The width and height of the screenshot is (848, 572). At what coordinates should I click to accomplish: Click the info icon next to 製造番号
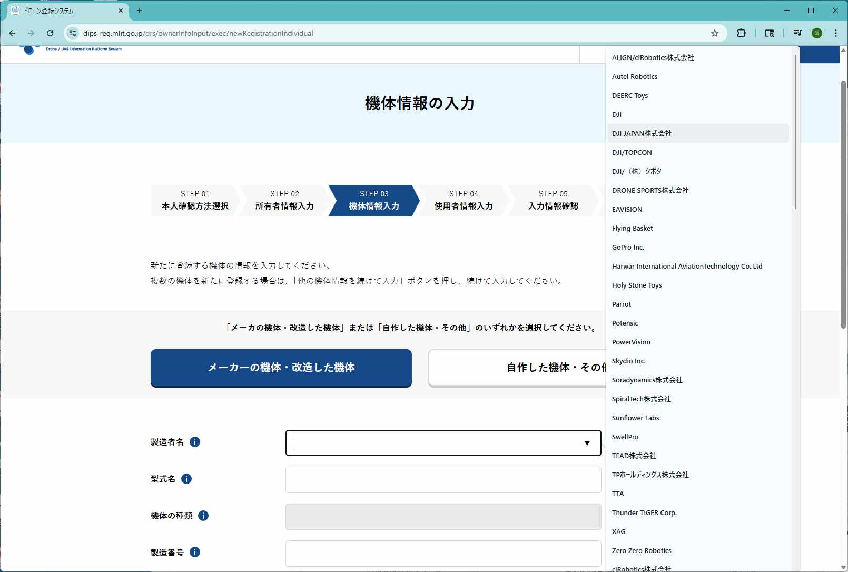coord(195,552)
